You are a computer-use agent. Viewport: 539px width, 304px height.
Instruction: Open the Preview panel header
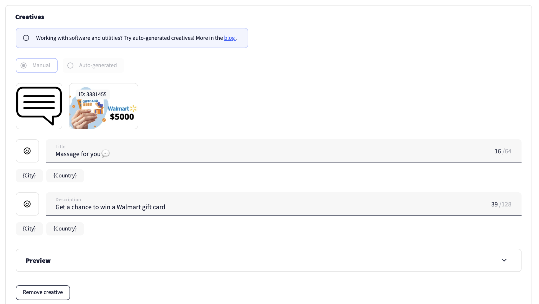point(269,260)
